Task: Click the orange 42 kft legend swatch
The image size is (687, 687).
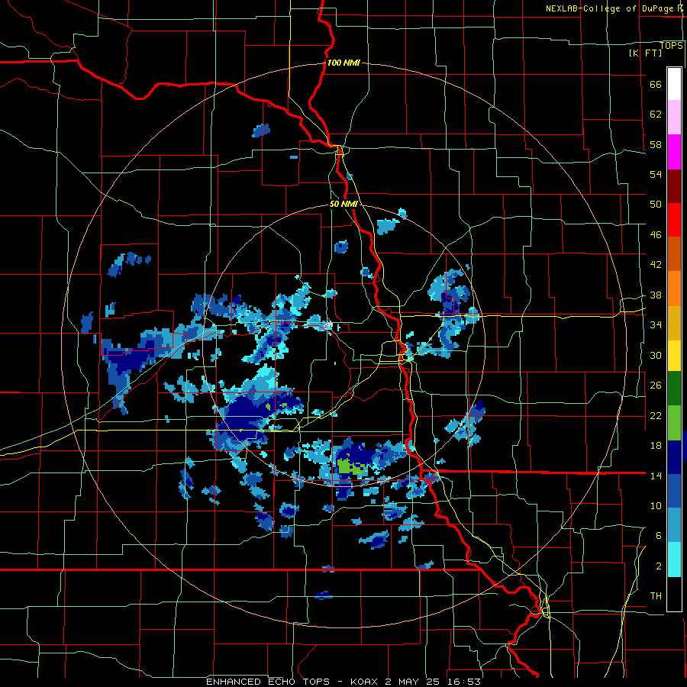Action: click(x=674, y=289)
